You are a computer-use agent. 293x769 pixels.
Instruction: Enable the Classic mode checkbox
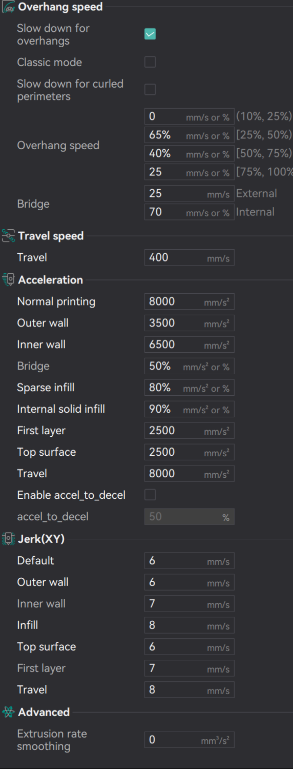click(x=150, y=62)
